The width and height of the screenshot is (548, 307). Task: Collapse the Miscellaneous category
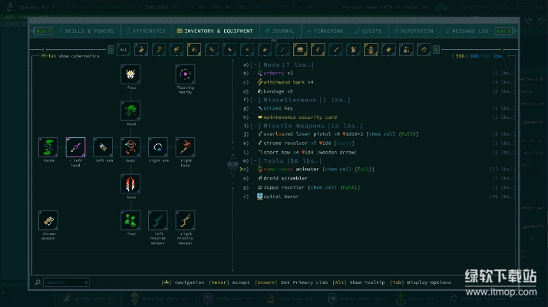pos(256,100)
